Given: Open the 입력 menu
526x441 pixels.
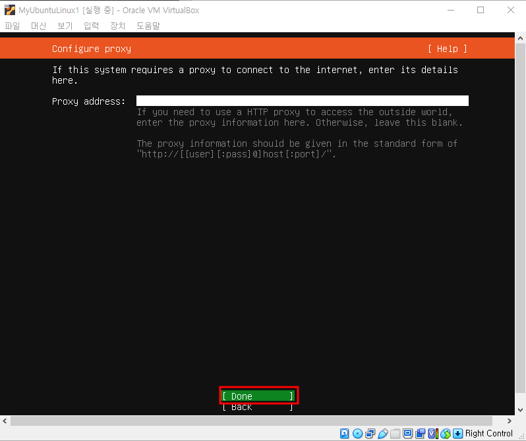Looking at the screenshot, I should (x=91, y=26).
